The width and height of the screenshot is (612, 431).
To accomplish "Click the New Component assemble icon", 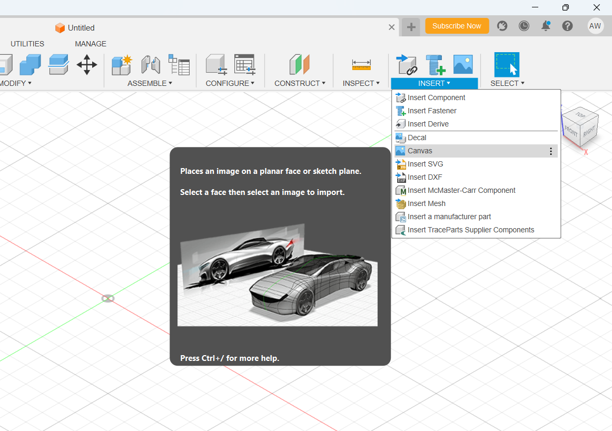I will [122, 65].
